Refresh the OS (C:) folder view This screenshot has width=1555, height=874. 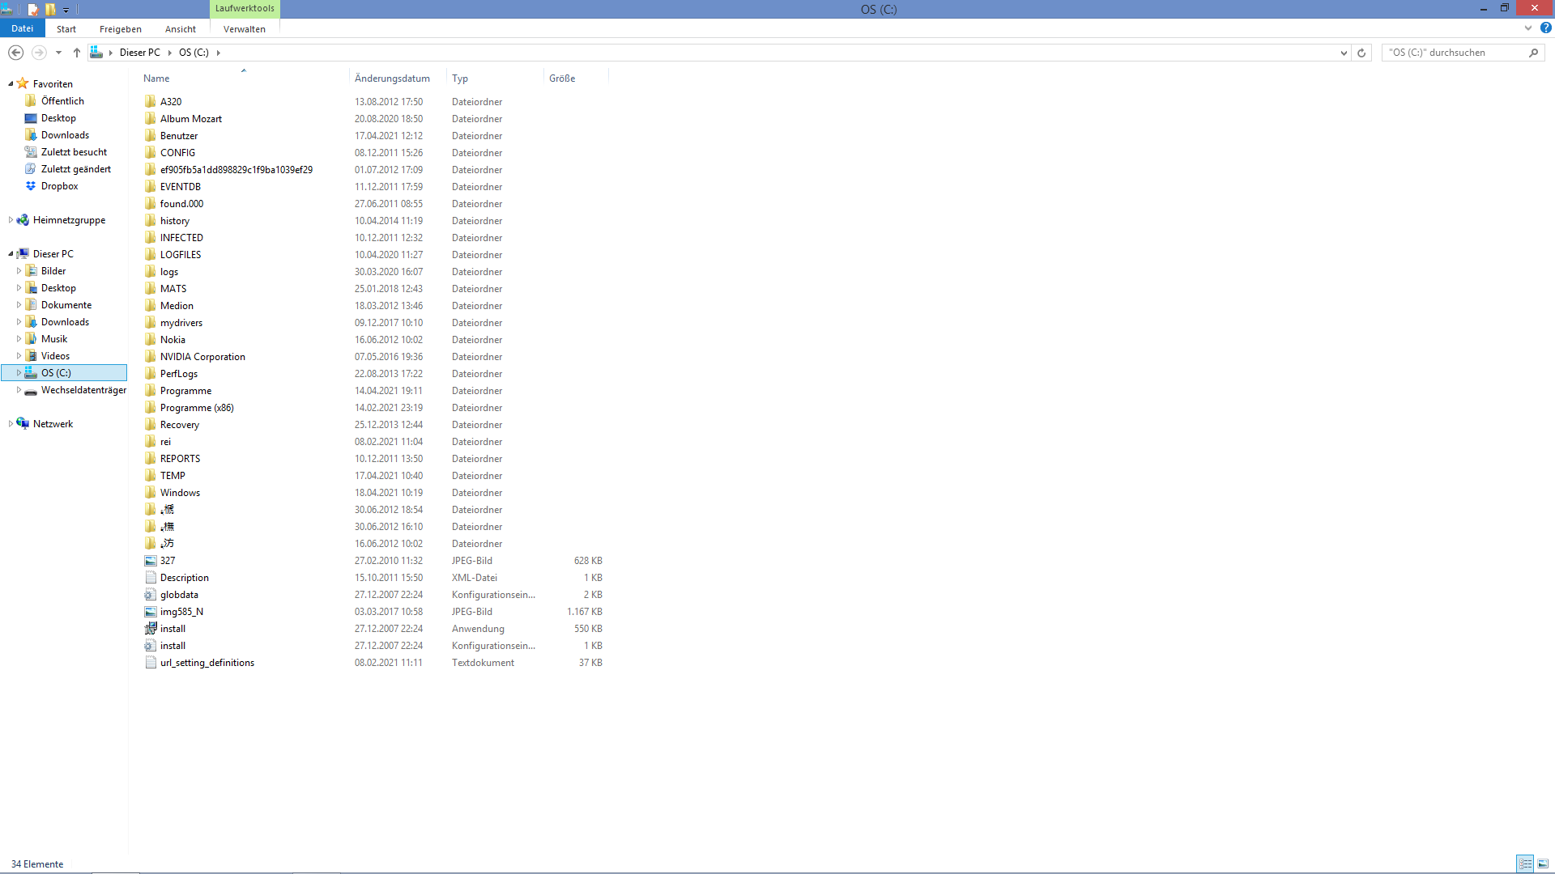coord(1361,53)
